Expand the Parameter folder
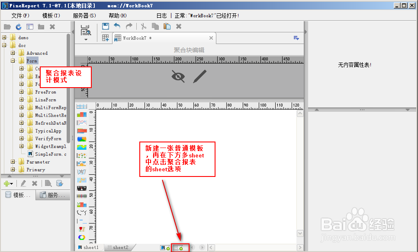 pos(13,162)
